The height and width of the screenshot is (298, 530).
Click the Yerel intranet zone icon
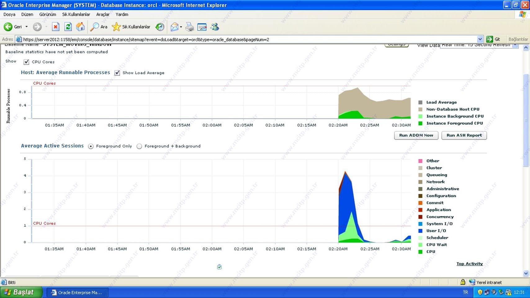(x=472, y=282)
